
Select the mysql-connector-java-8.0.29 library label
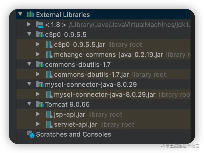(91, 84)
